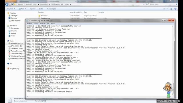Screen dimensions: 183x103
Task: Click the refresh button beside address bar
Action: 147,4
